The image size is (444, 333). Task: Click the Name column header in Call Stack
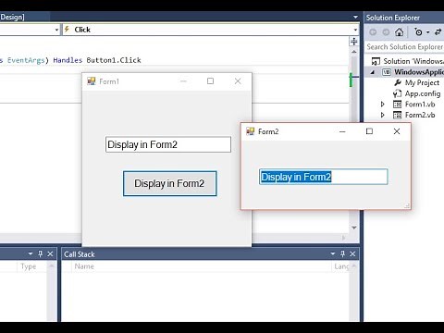(x=84, y=266)
